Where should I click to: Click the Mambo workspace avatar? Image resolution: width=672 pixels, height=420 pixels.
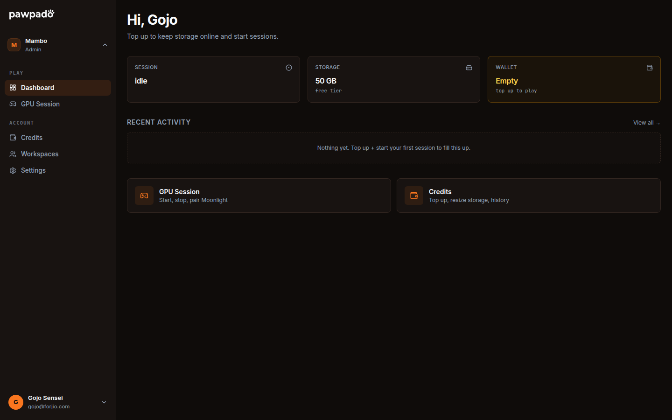coord(14,45)
